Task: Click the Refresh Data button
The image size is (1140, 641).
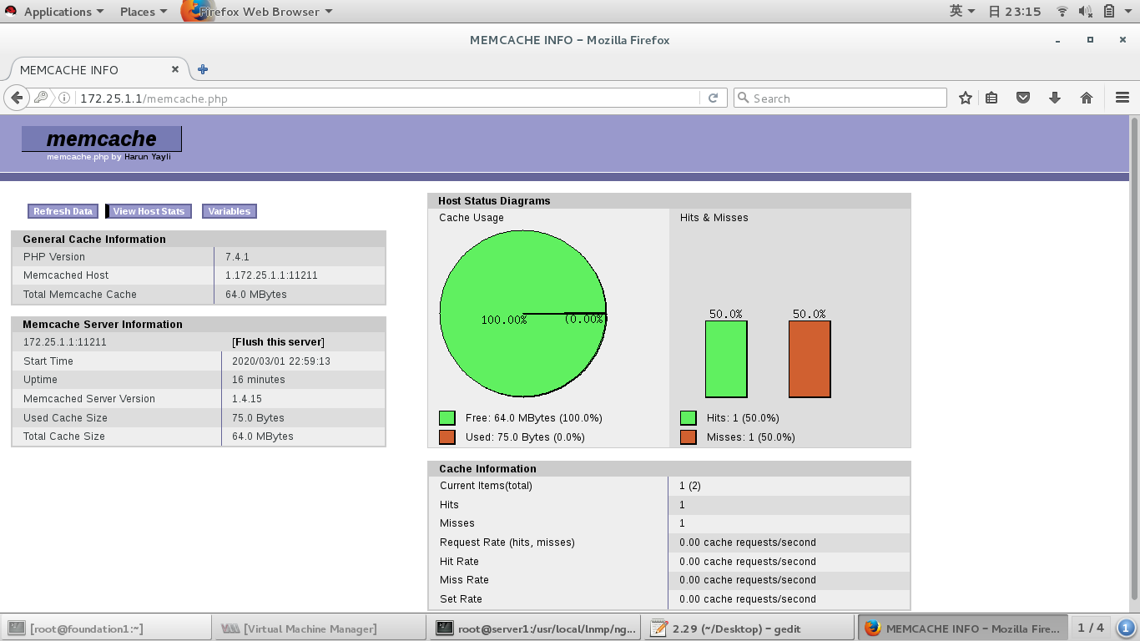Action: tap(63, 211)
